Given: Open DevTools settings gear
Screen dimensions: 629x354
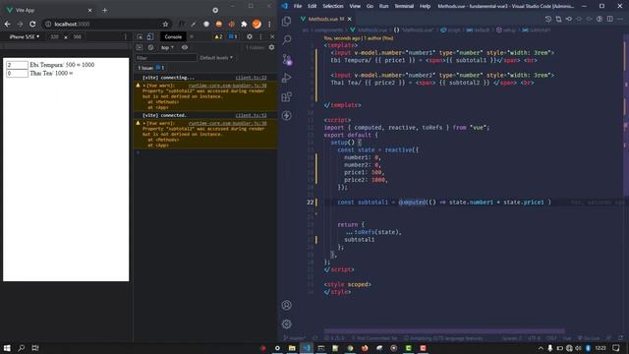Looking at the screenshot, I should (x=250, y=36).
